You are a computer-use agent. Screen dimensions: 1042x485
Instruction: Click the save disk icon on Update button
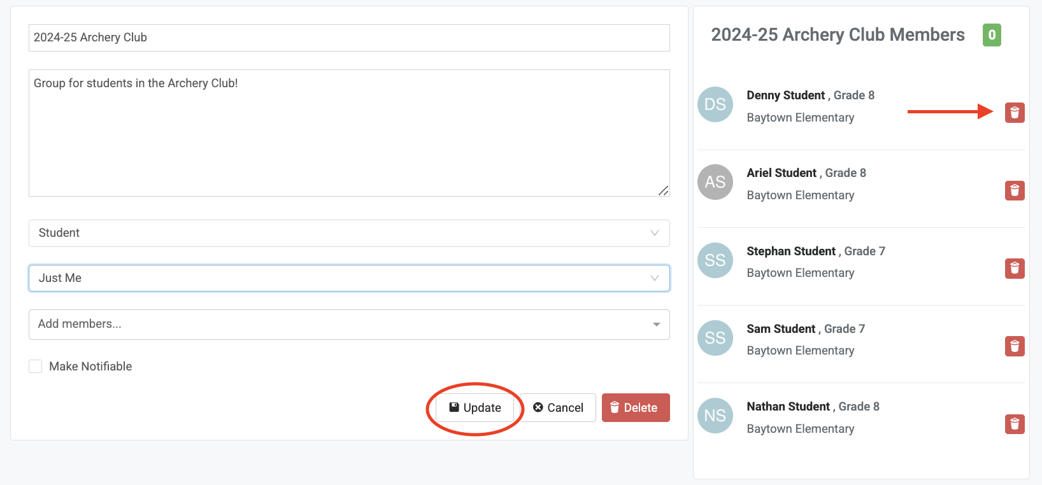(455, 407)
